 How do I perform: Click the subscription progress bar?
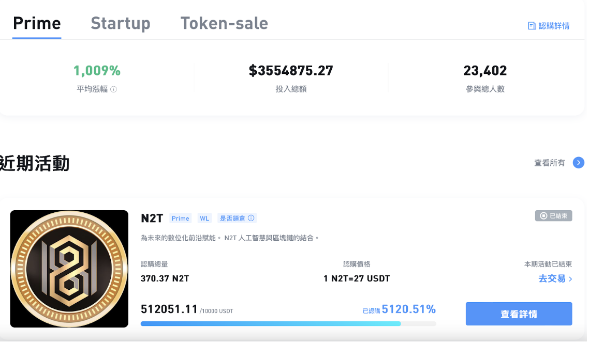[x=288, y=324]
